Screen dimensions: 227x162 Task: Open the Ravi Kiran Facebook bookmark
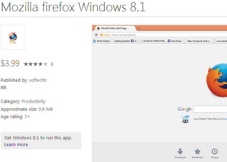175,41
